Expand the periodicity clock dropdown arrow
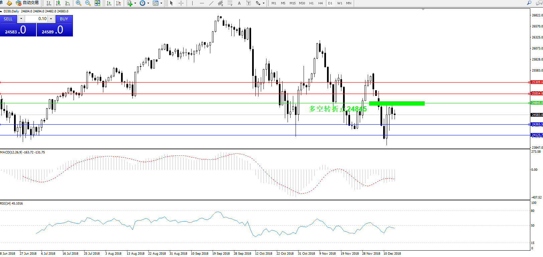This screenshot has width=543, height=257. tap(148, 3)
